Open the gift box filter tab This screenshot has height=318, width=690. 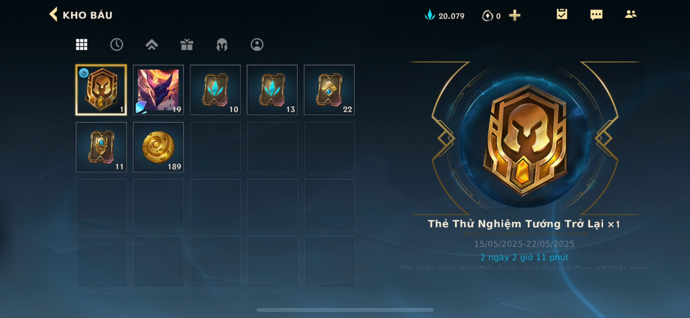pos(187,45)
